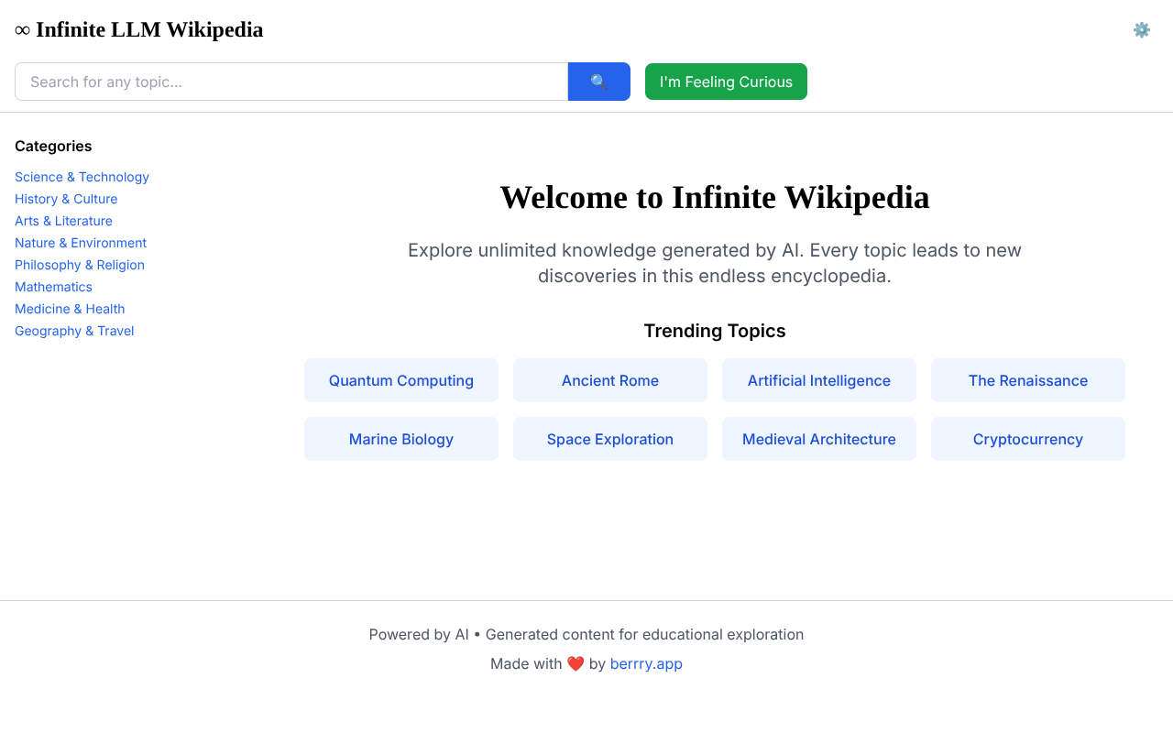Click the magnifying glass search icon

[x=598, y=82]
